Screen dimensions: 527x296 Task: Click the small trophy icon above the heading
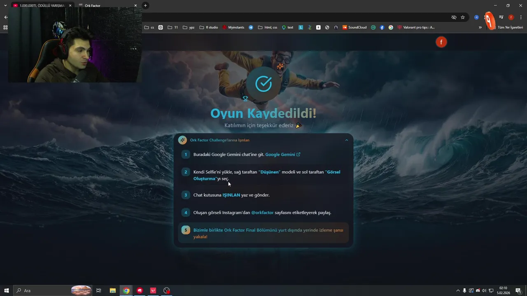pyautogui.click(x=245, y=99)
